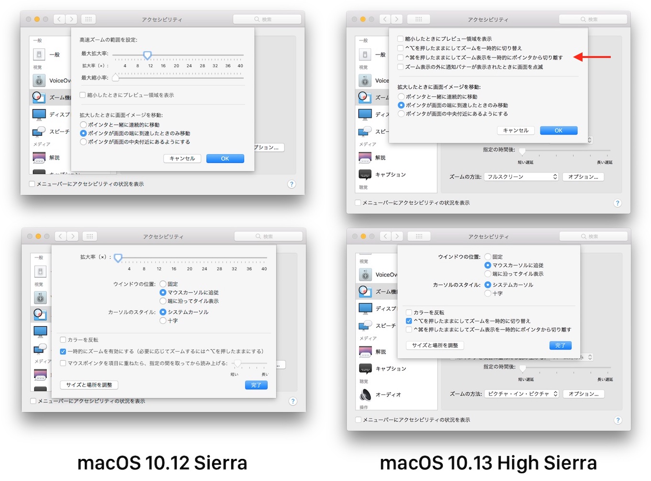Select オーディオ speaker icon in bottom-right window
The image size is (651, 481).
click(x=366, y=394)
